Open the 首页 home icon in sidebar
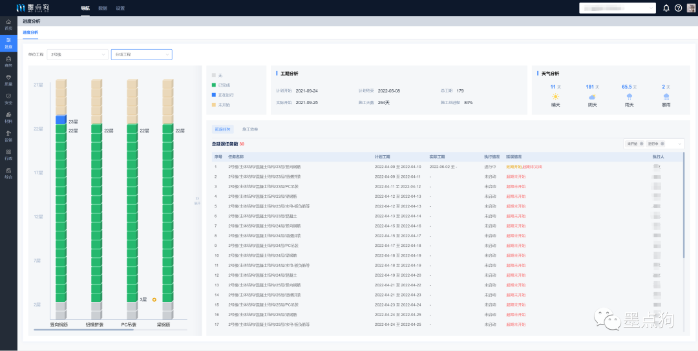Screen dimensions: 698x351 8,25
